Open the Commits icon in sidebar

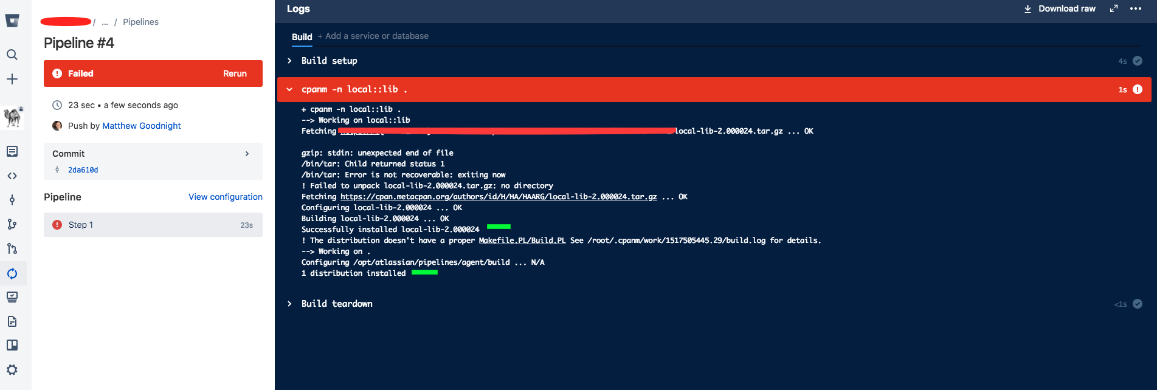(x=12, y=200)
